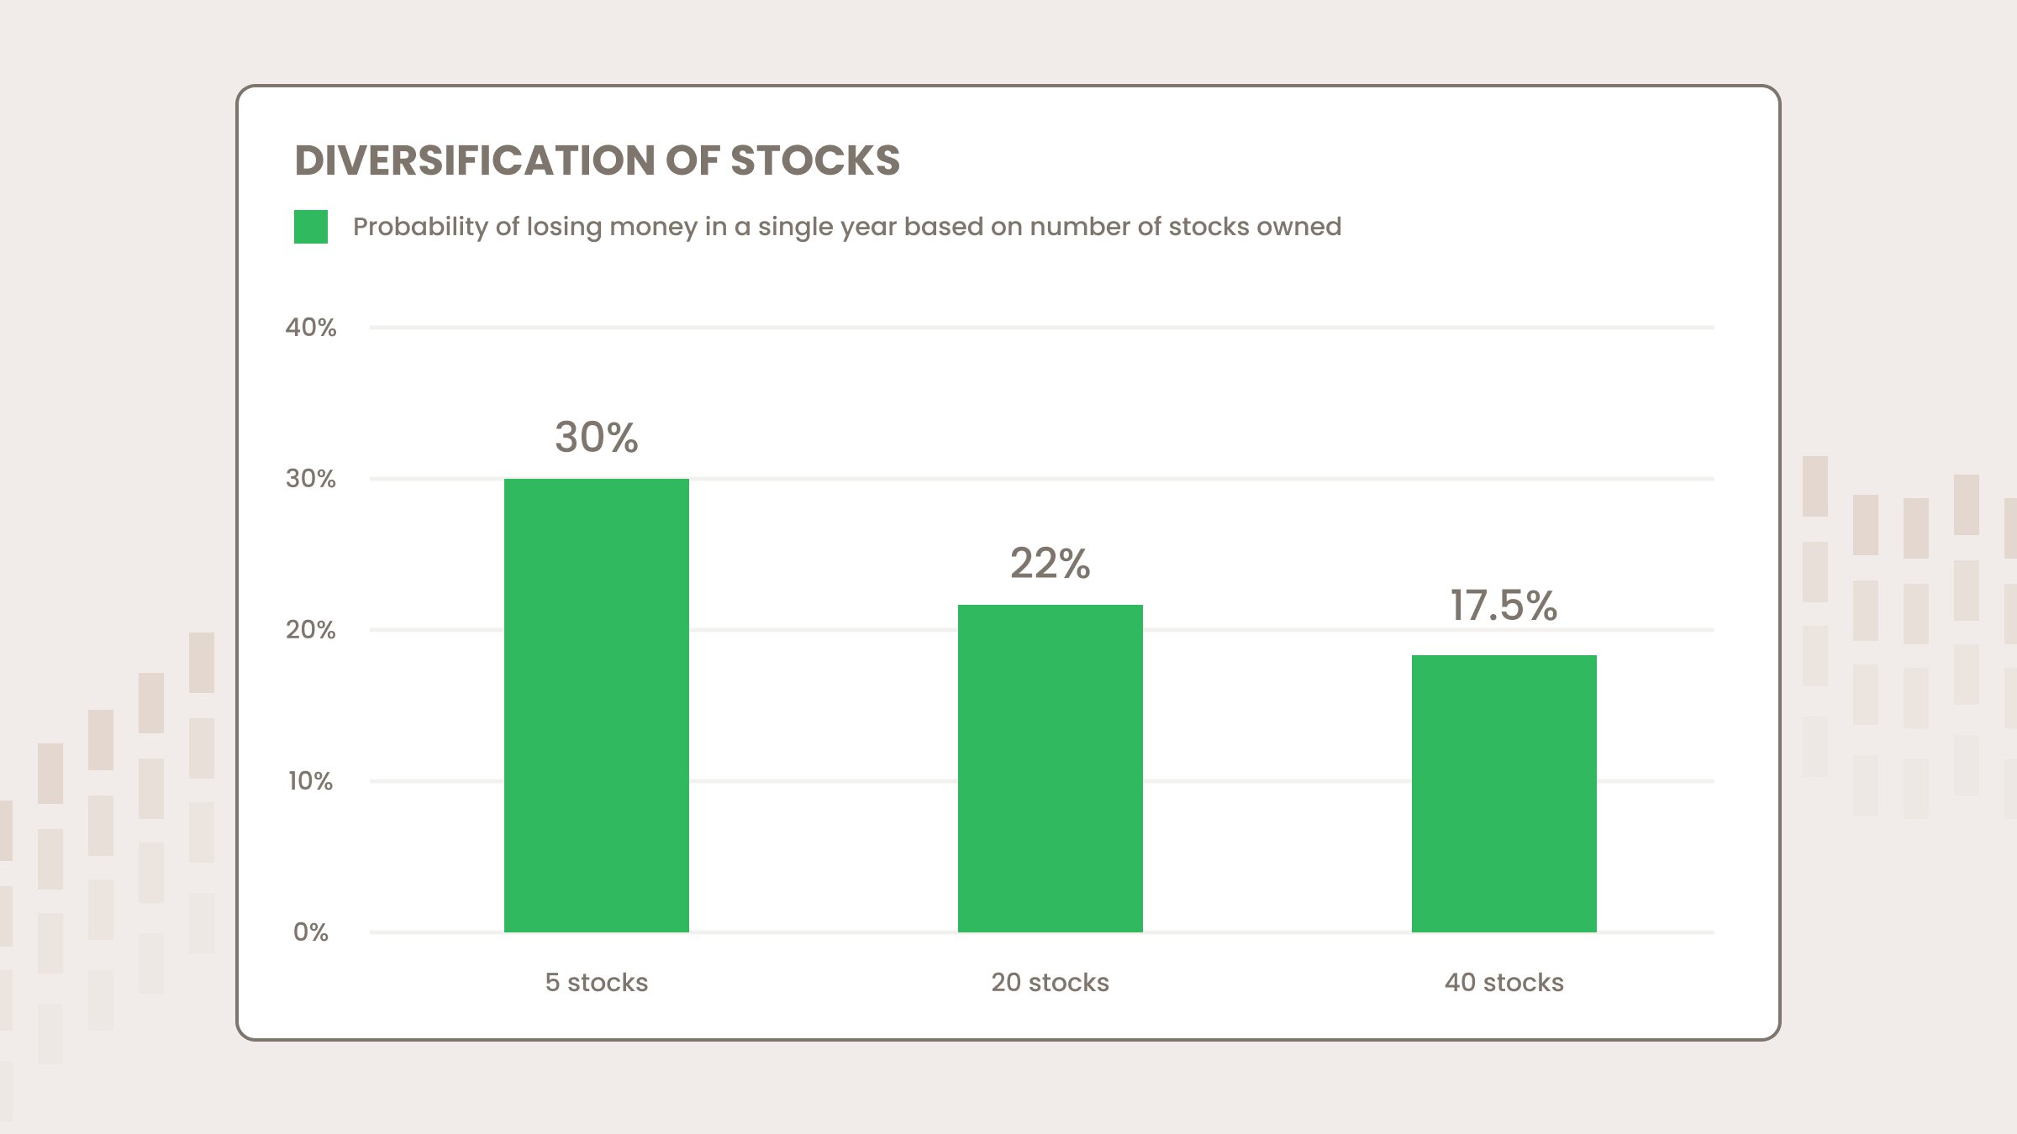Click the 40% y-axis label
The width and height of the screenshot is (2017, 1134).
(x=311, y=328)
